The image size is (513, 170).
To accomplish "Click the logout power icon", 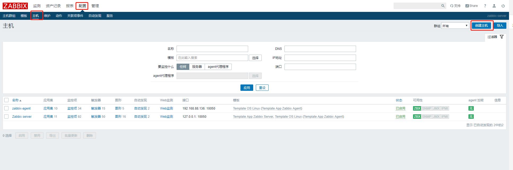I will click(x=503, y=6).
